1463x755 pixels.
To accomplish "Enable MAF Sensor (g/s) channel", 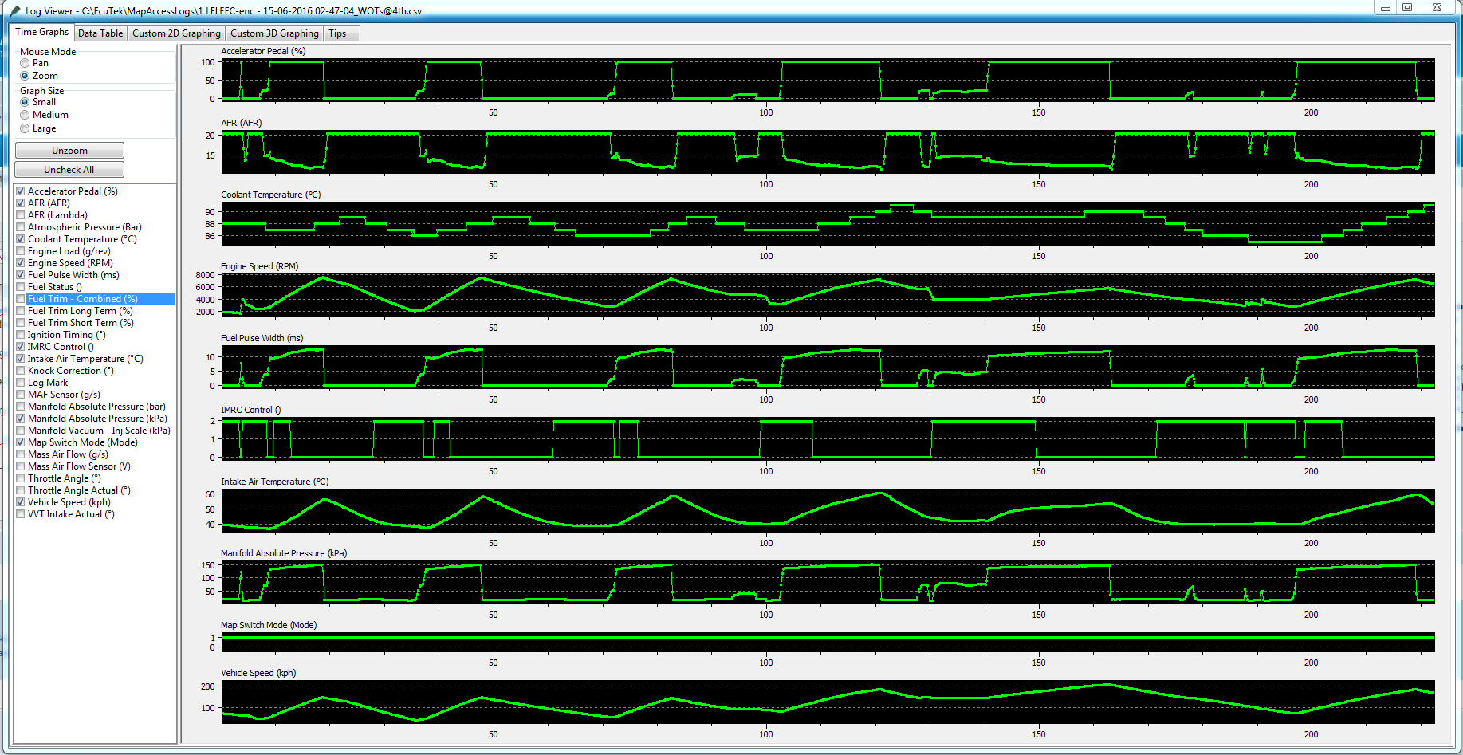I will click(21, 395).
